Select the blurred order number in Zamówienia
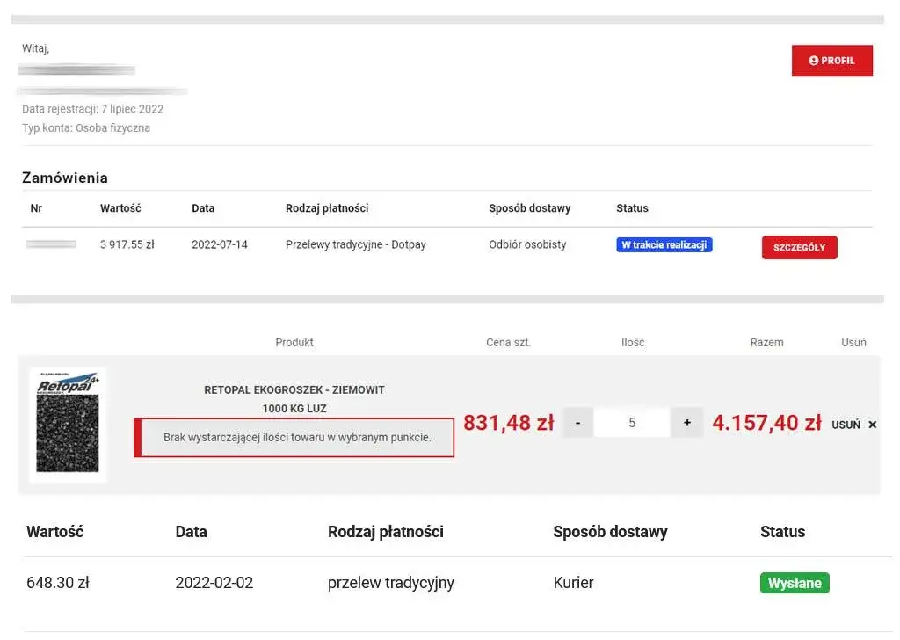 tap(51, 244)
